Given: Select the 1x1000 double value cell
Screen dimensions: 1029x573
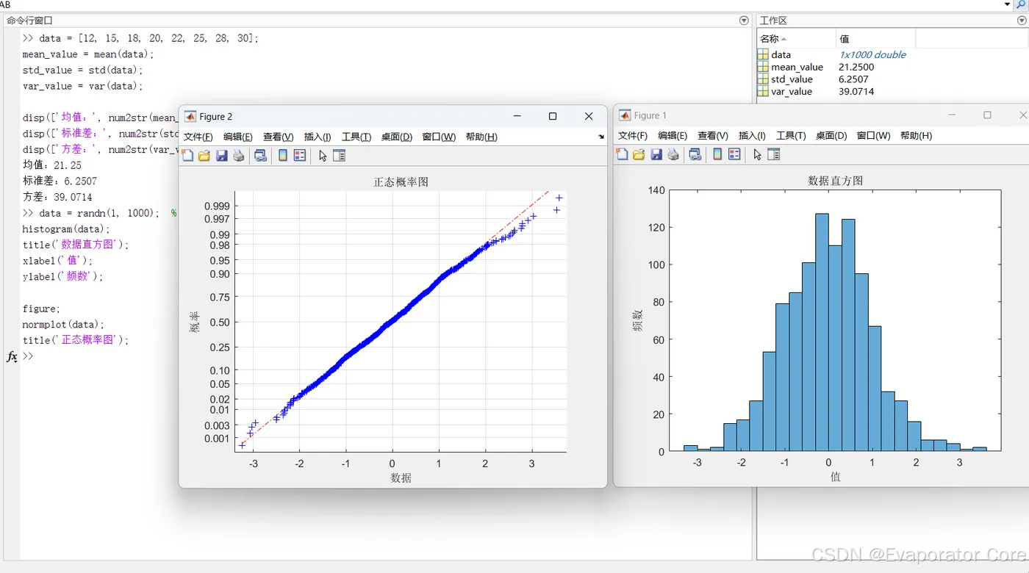Looking at the screenshot, I should [x=872, y=54].
